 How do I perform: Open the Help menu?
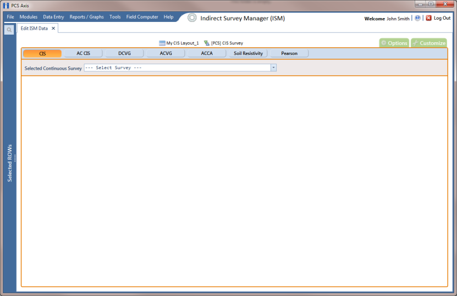tap(168, 17)
